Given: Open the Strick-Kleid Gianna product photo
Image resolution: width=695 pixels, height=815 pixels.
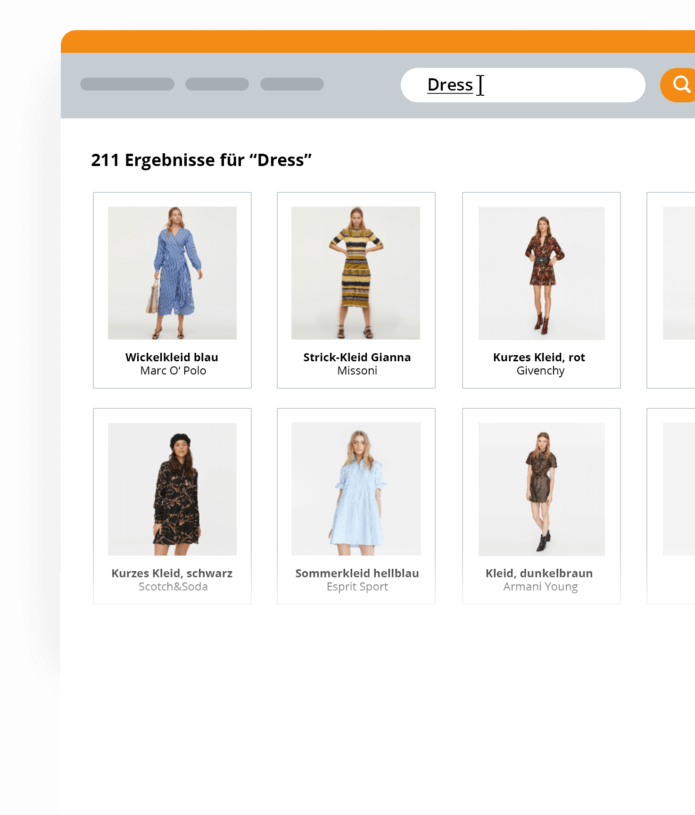Looking at the screenshot, I should click(356, 273).
